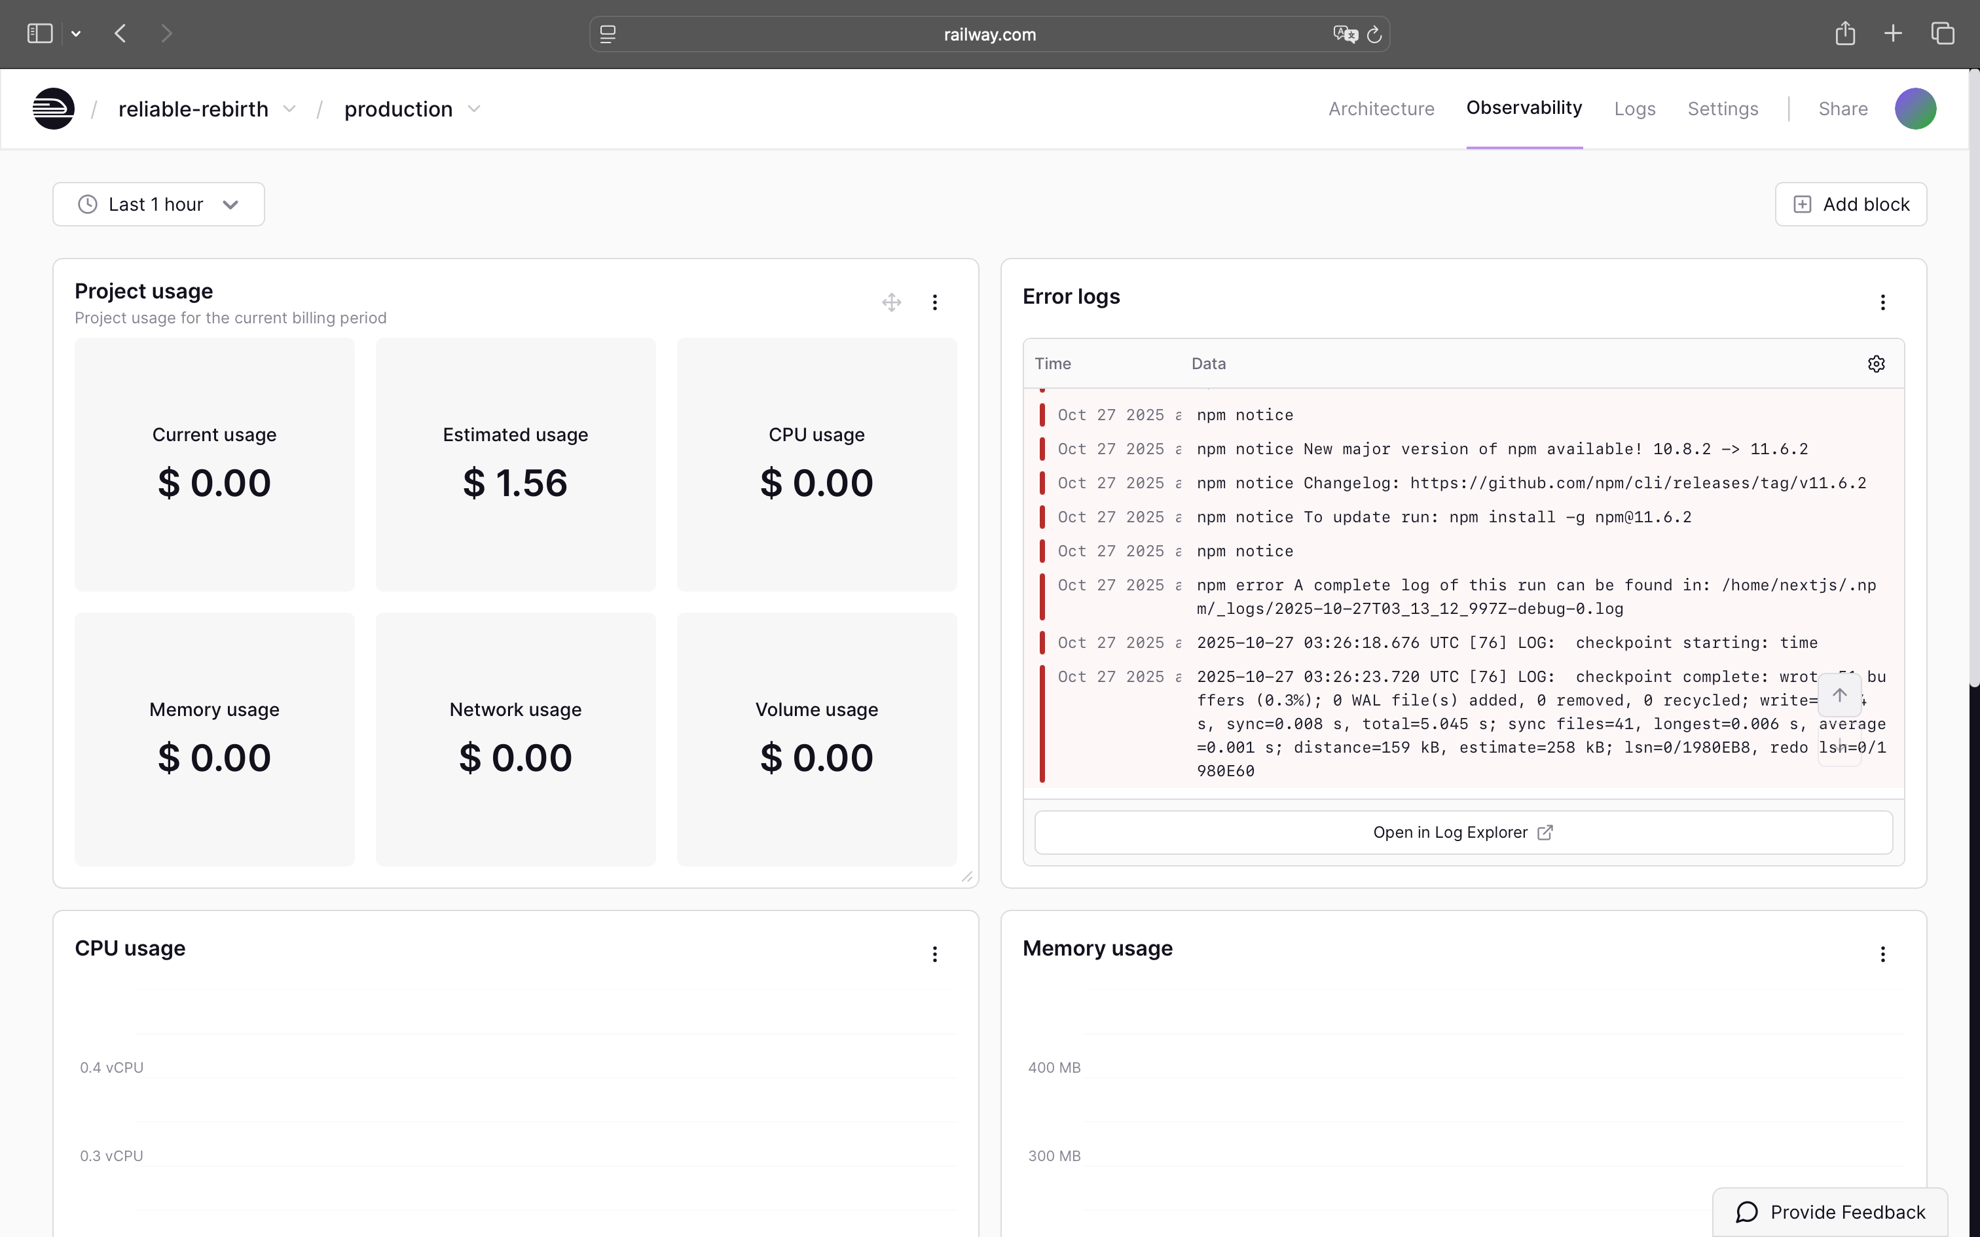Click Open in Log Explorer link
Viewport: 1980px width, 1237px height.
pos(1463,832)
